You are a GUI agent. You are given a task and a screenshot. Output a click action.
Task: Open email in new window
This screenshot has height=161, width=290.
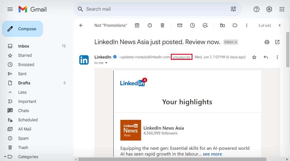(x=277, y=42)
